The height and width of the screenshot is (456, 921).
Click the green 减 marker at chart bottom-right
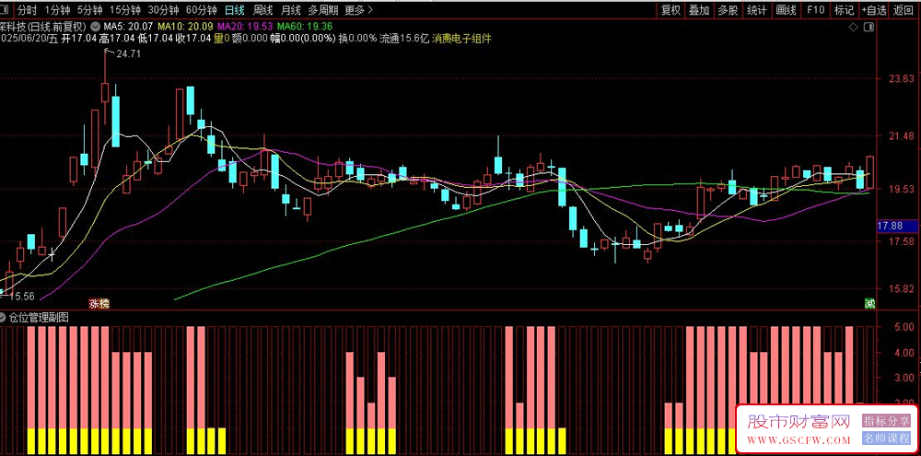[869, 304]
